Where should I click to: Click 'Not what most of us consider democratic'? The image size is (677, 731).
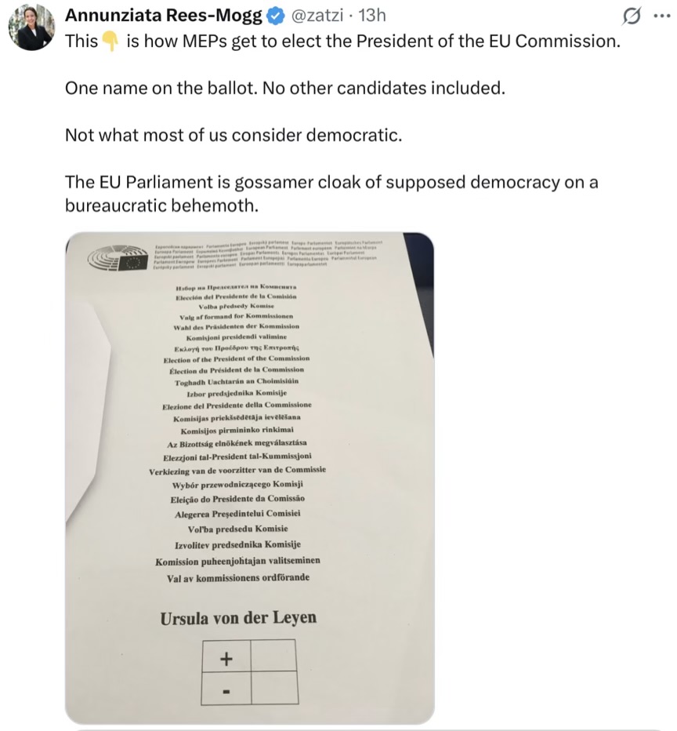click(233, 135)
